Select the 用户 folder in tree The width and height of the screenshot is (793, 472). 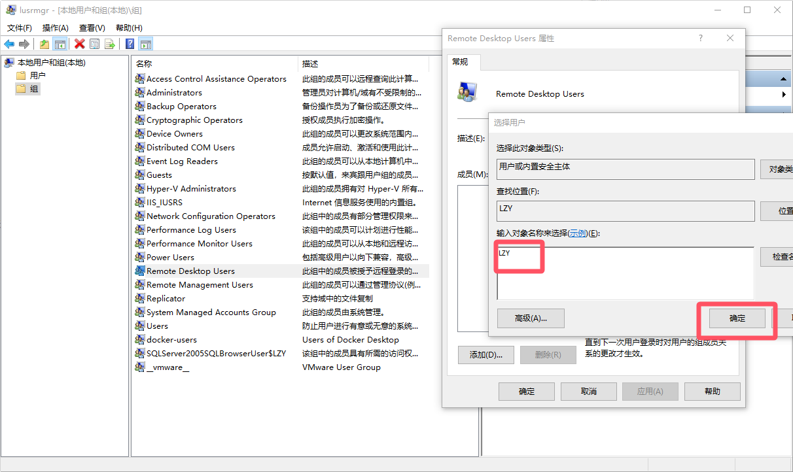pos(38,76)
